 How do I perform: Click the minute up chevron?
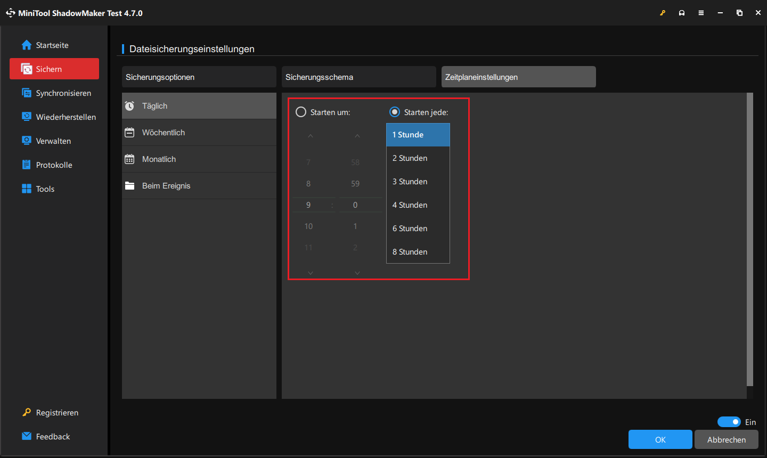tap(357, 136)
